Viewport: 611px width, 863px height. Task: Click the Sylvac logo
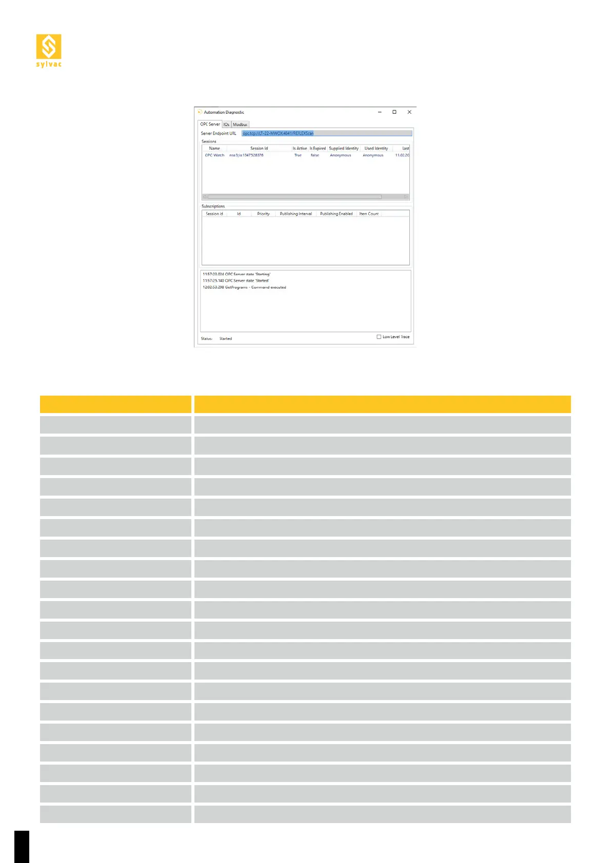point(49,51)
